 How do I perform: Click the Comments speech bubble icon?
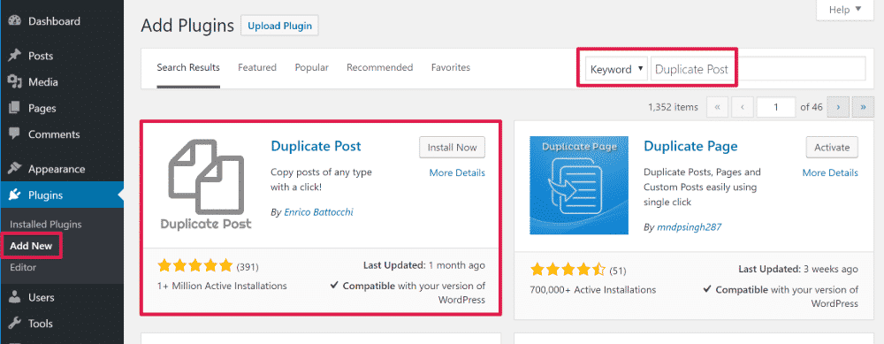pyautogui.click(x=15, y=134)
